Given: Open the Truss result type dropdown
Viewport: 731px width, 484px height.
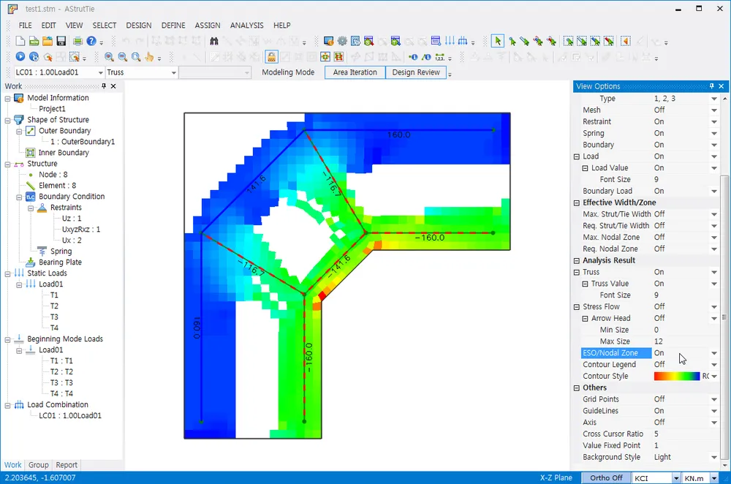Looking at the screenshot, I should point(141,72).
